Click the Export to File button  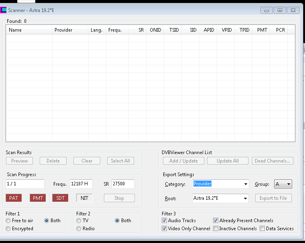pos(273,198)
